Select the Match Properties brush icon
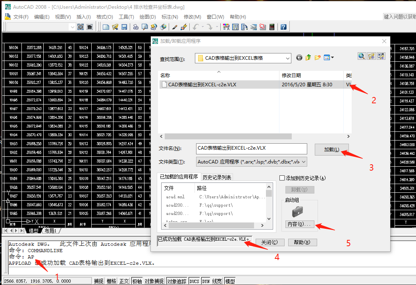Image resolution: width=416 pixels, height=285 pixels. 175,27
